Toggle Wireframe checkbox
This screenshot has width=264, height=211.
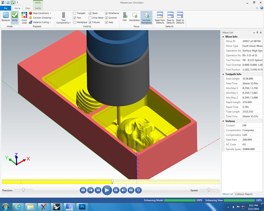(106, 13)
